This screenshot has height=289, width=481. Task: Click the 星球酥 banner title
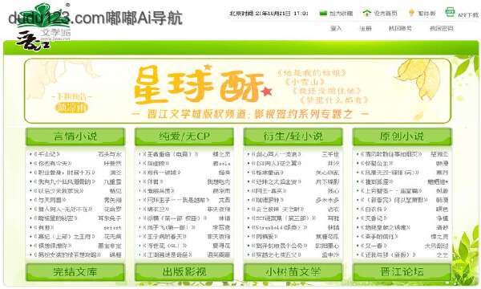(x=199, y=85)
